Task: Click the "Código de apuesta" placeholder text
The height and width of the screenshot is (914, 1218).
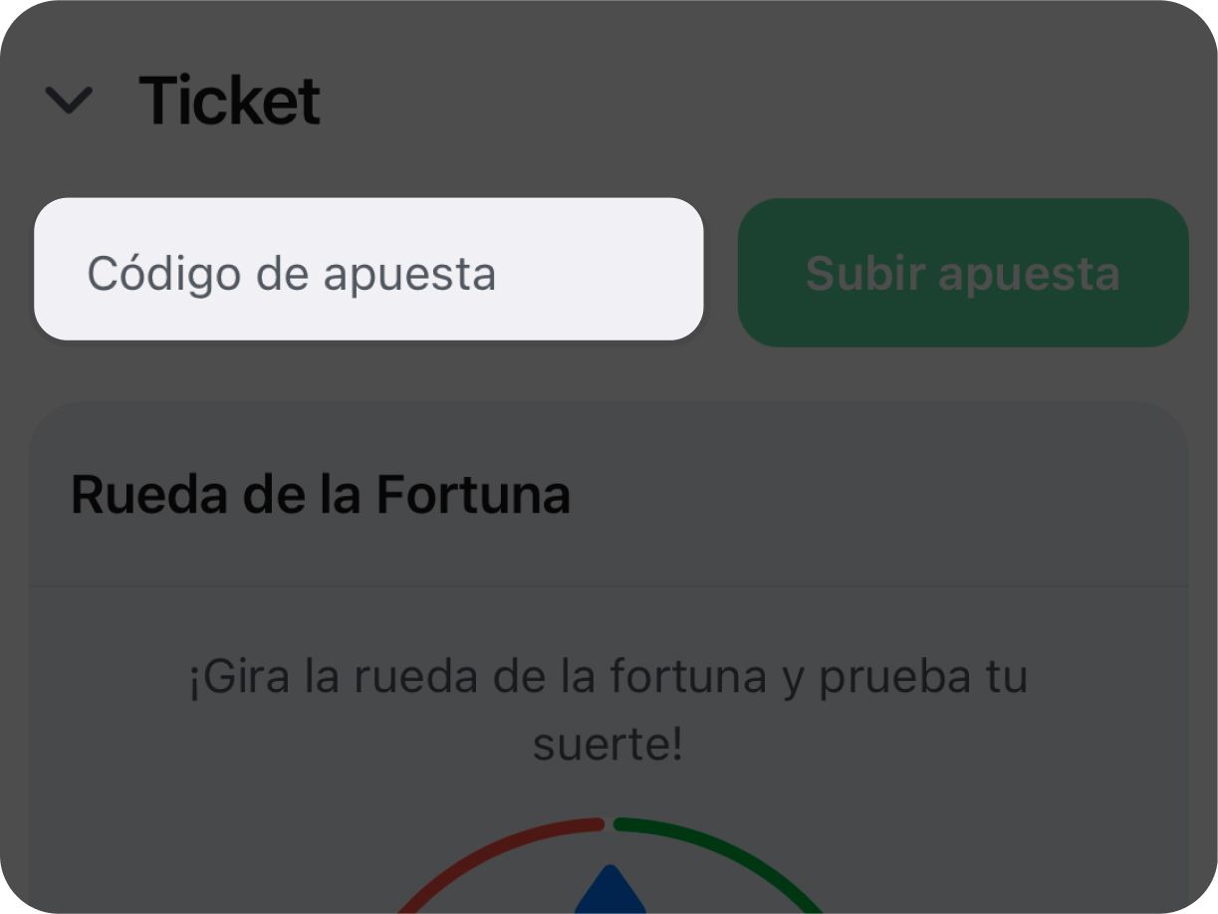Action: coord(291,274)
